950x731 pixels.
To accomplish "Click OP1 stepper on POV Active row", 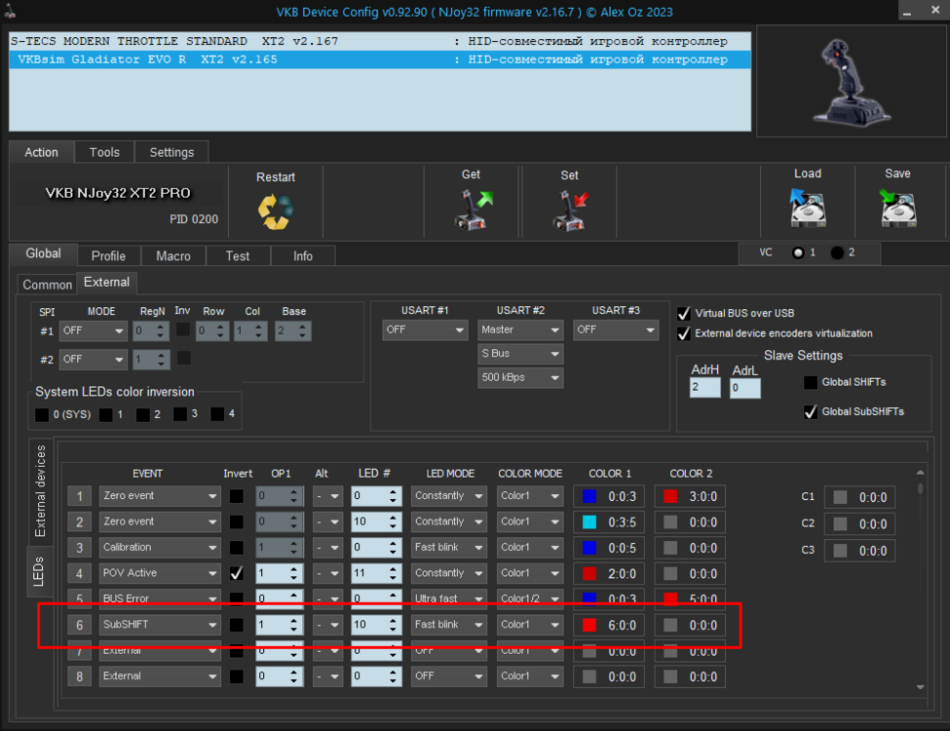I will coord(280,573).
